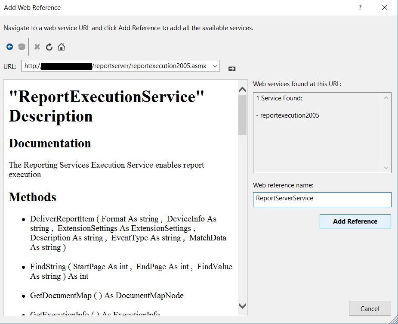Refresh the web service page

[x=49, y=47]
